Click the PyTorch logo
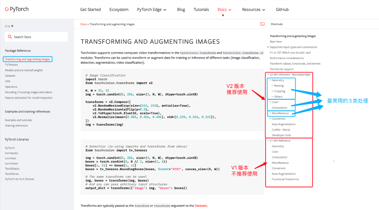379x210 pixels. 17,9
